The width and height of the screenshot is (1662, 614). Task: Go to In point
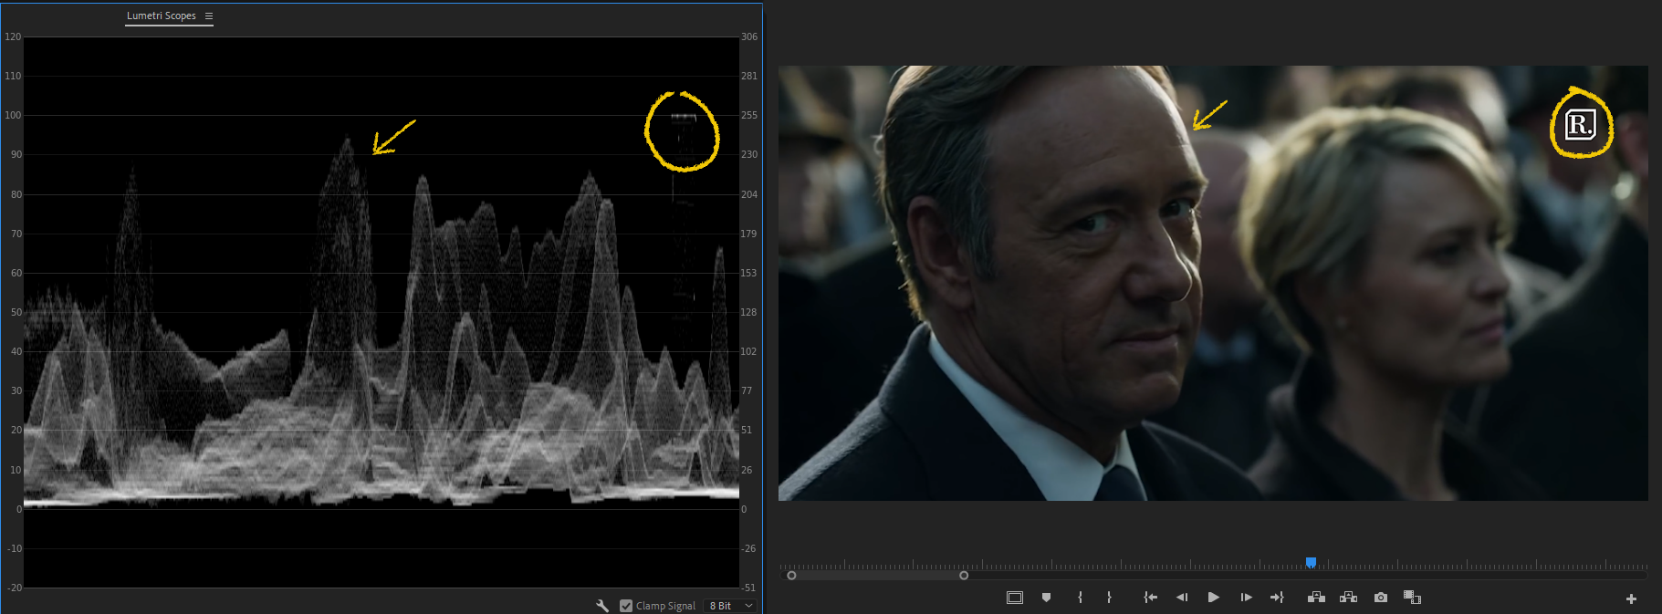click(1151, 598)
